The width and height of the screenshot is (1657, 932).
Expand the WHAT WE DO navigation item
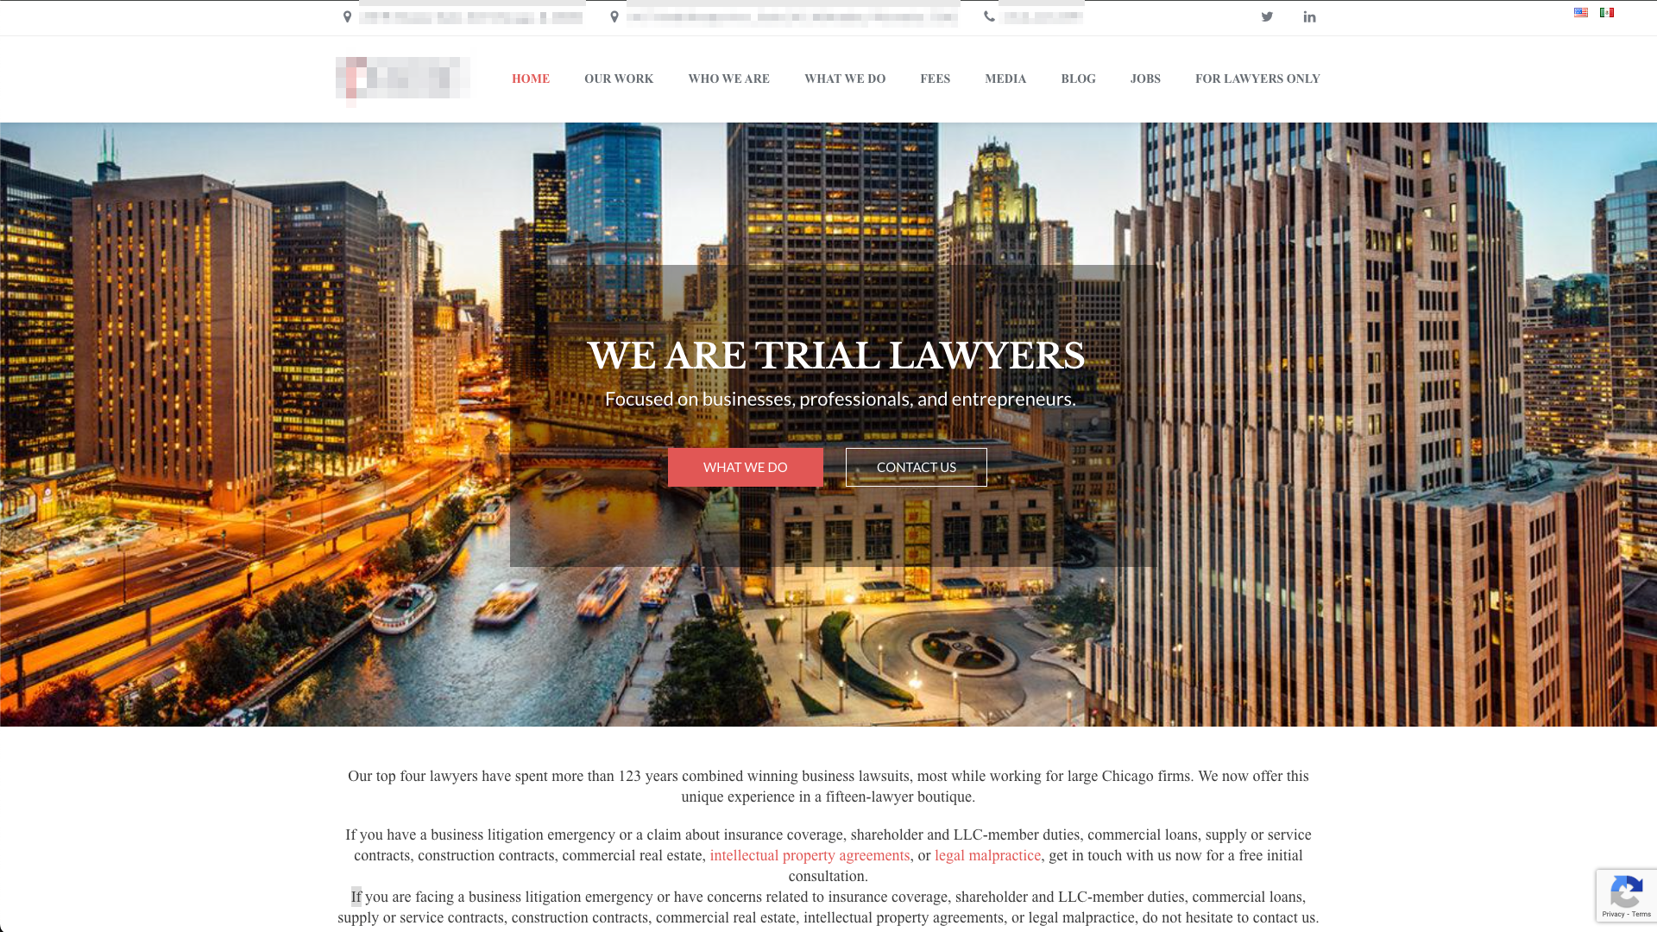pyautogui.click(x=844, y=79)
